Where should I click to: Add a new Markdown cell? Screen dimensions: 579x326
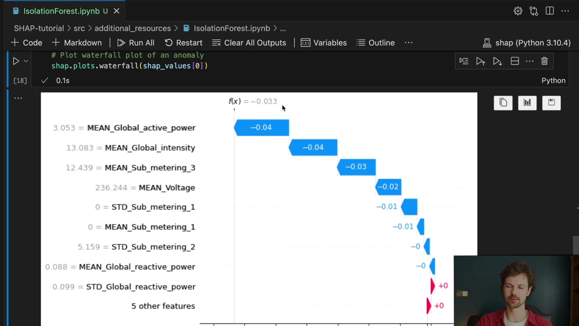tap(77, 43)
